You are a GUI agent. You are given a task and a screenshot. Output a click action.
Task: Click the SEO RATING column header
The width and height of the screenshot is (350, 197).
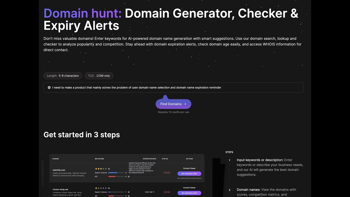coord(99,159)
